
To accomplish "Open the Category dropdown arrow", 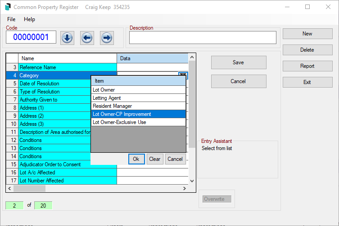I will click(x=183, y=74).
